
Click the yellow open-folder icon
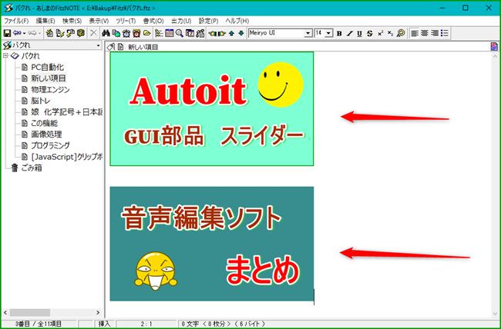(146, 33)
